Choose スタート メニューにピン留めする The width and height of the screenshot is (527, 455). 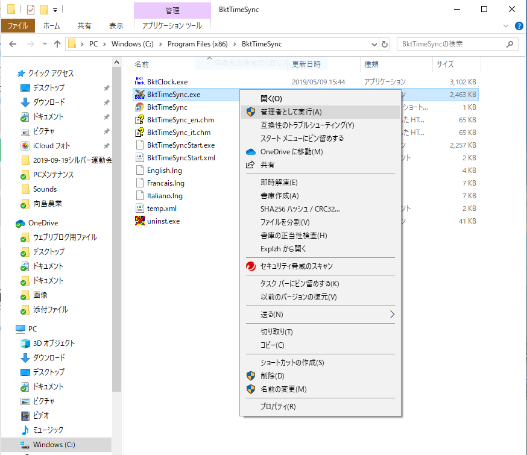coord(320,139)
